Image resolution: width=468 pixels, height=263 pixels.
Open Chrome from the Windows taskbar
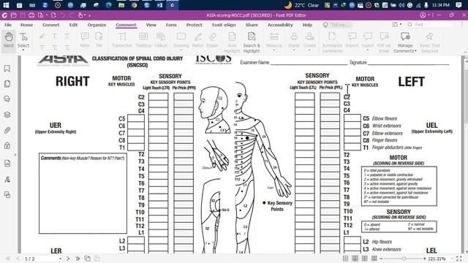tap(135, 5)
